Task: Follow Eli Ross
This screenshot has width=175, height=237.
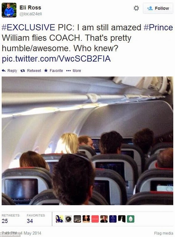Action: pos(158,8)
